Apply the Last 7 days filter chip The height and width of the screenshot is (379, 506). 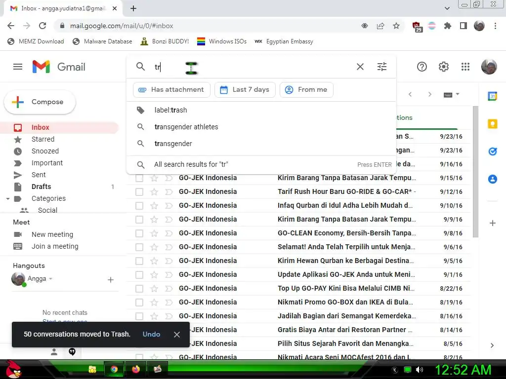pyautogui.click(x=245, y=90)
